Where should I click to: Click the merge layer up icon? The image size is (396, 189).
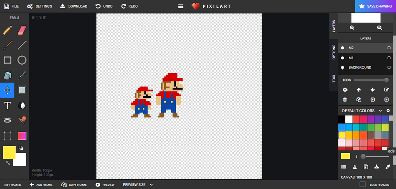372,100
